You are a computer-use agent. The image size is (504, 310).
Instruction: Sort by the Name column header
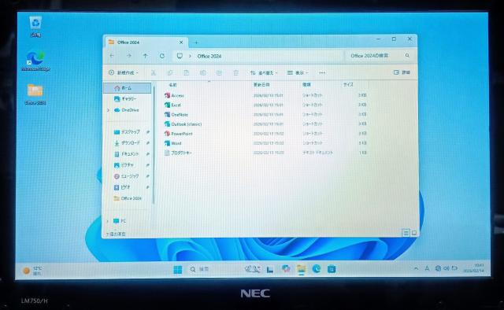173,85
